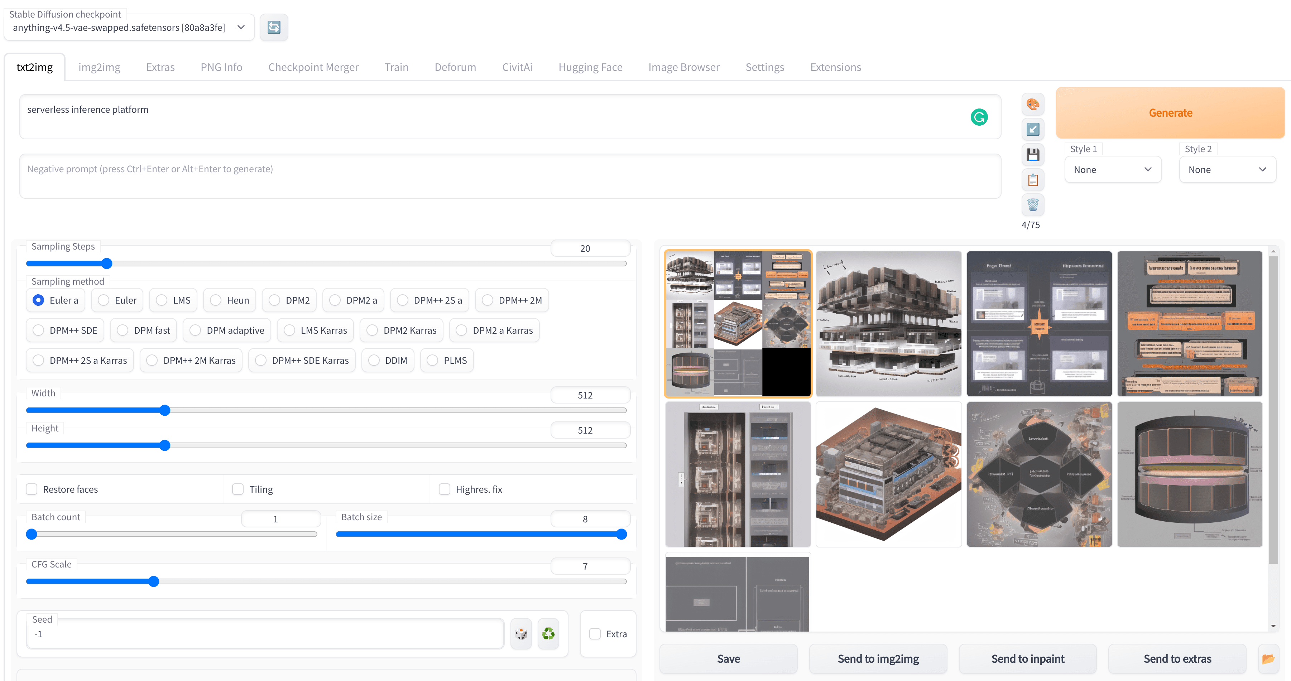Click the Send to inpaint button
1291x681 pixels.
[1027, 658]
